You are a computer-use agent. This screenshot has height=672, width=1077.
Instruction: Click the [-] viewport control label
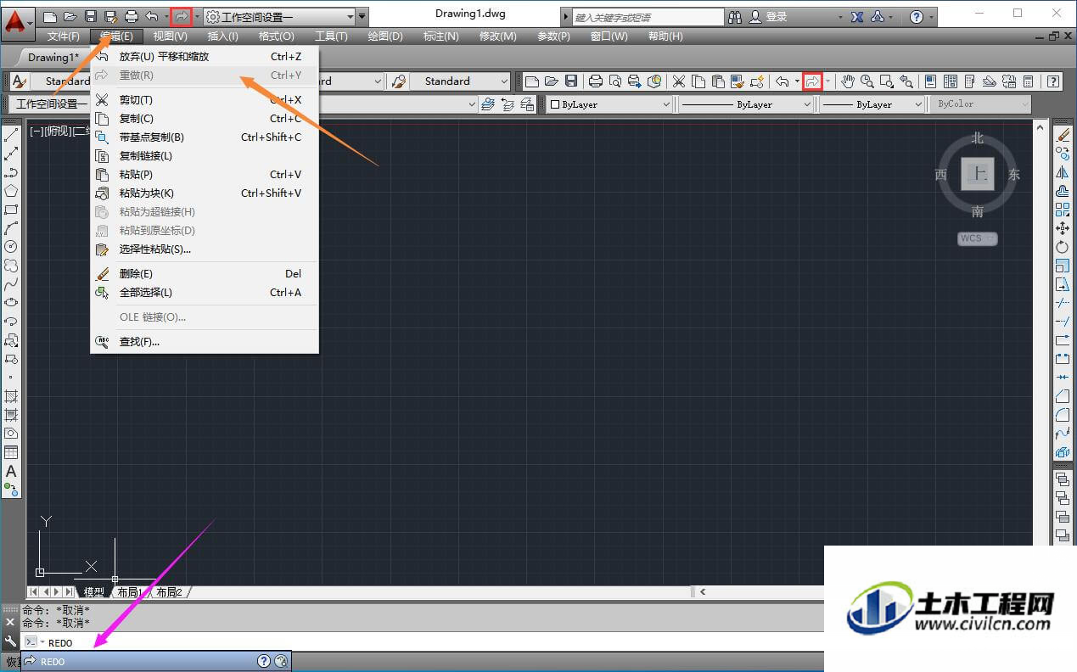tap(36, 132)
